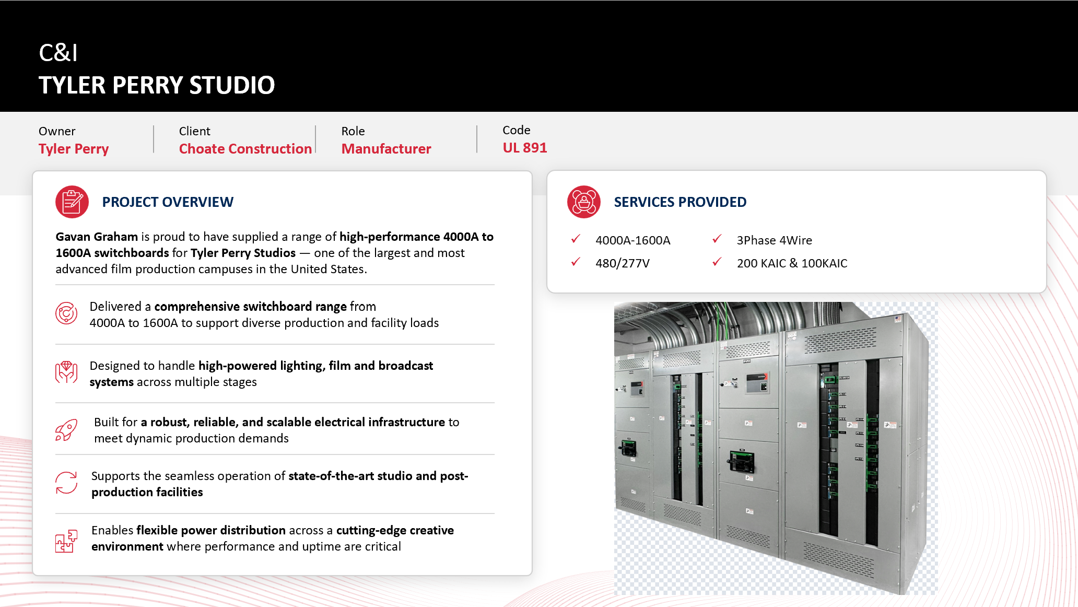Screen dimensions: 1078x607
Task: Click the Manufacturer role text
Action: [x=386, y=149]
